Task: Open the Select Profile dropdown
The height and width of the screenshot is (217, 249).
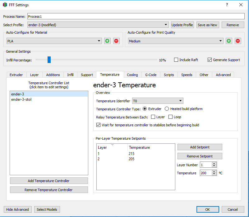Action: (x=98, y=25)
